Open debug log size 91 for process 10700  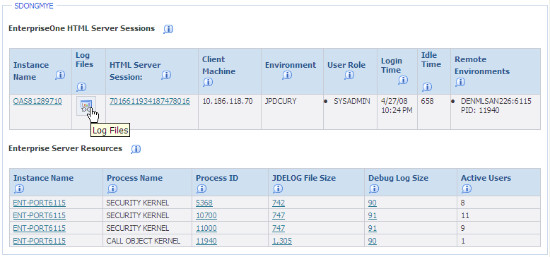[373, 215]
